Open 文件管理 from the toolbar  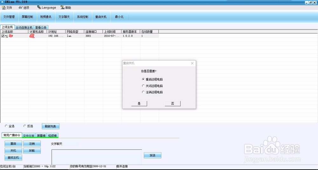coord(9,17)
